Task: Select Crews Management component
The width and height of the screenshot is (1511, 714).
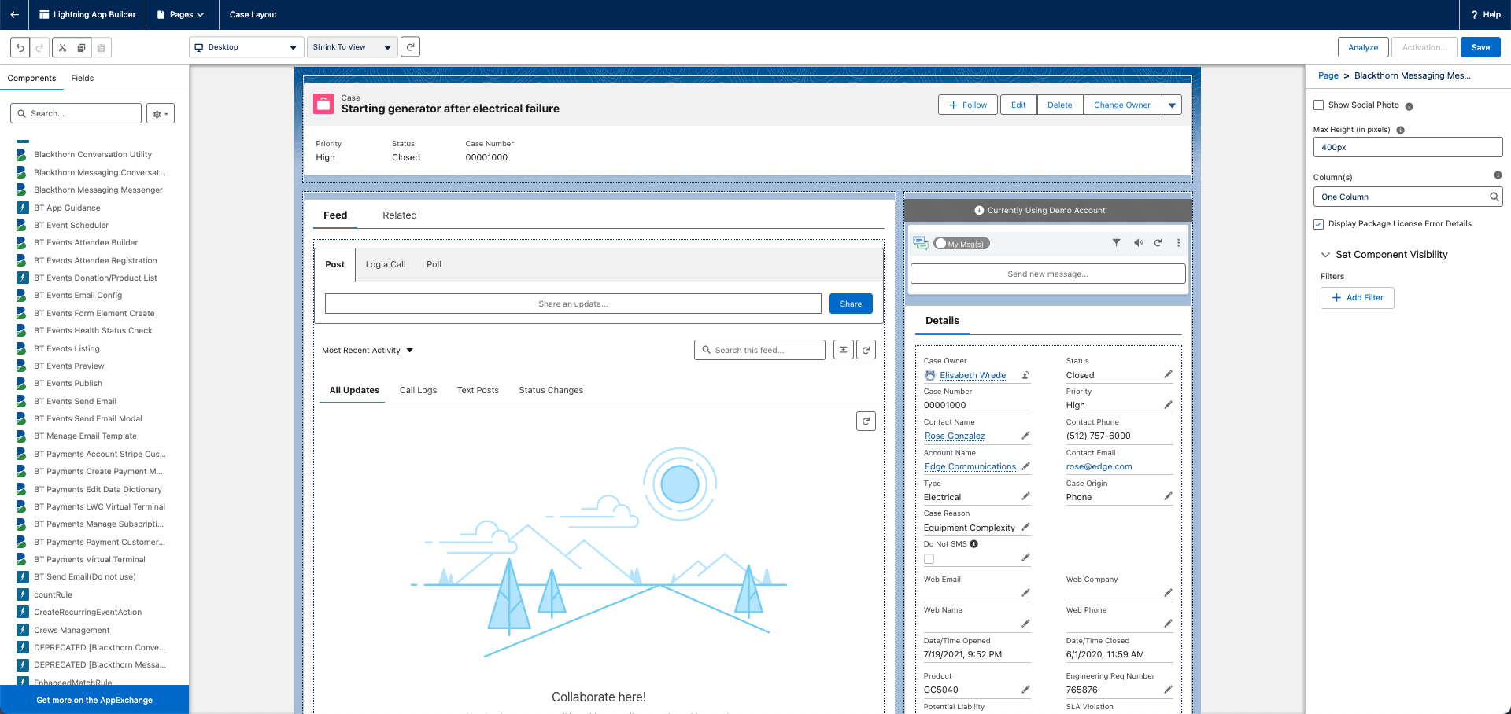Action: click(x=72, y=631)
